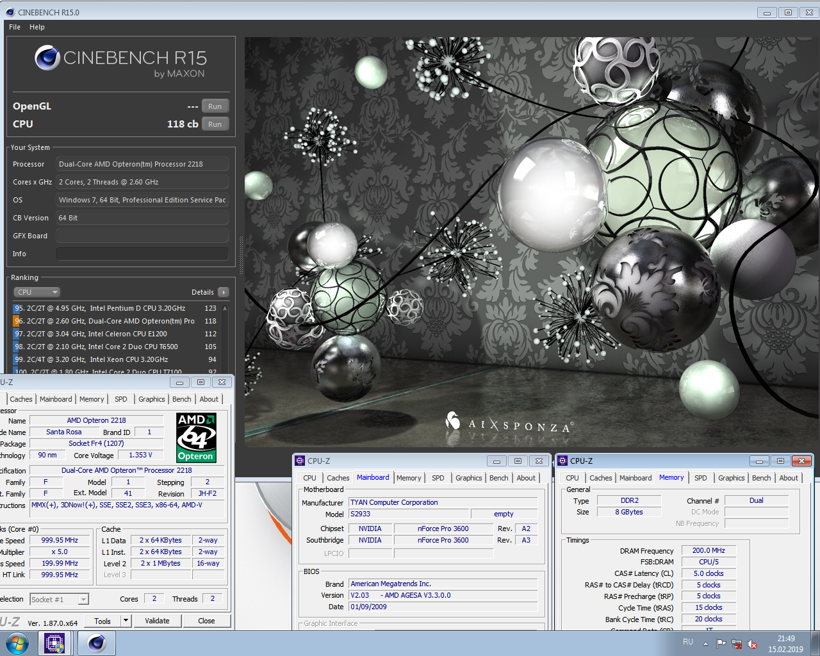This screenshot has height=656, width=820.
Task: Open the Windows Start menu orb
Action: pos(17,643)
